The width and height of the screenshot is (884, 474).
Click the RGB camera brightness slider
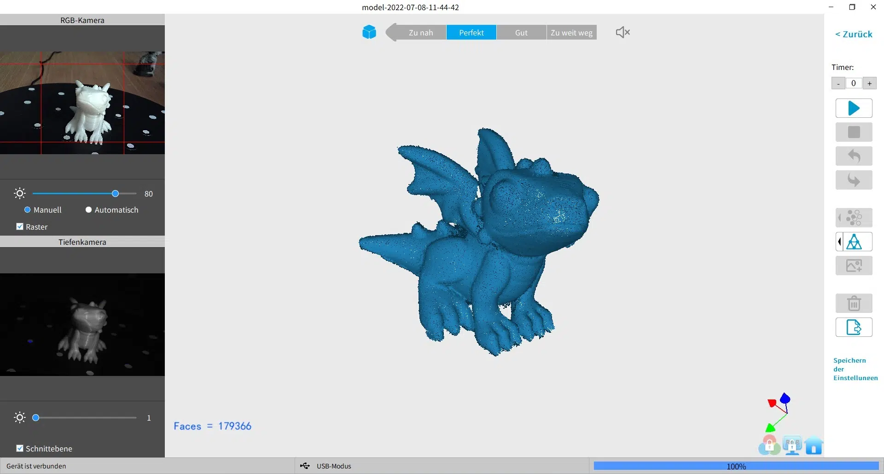[84, 194]
